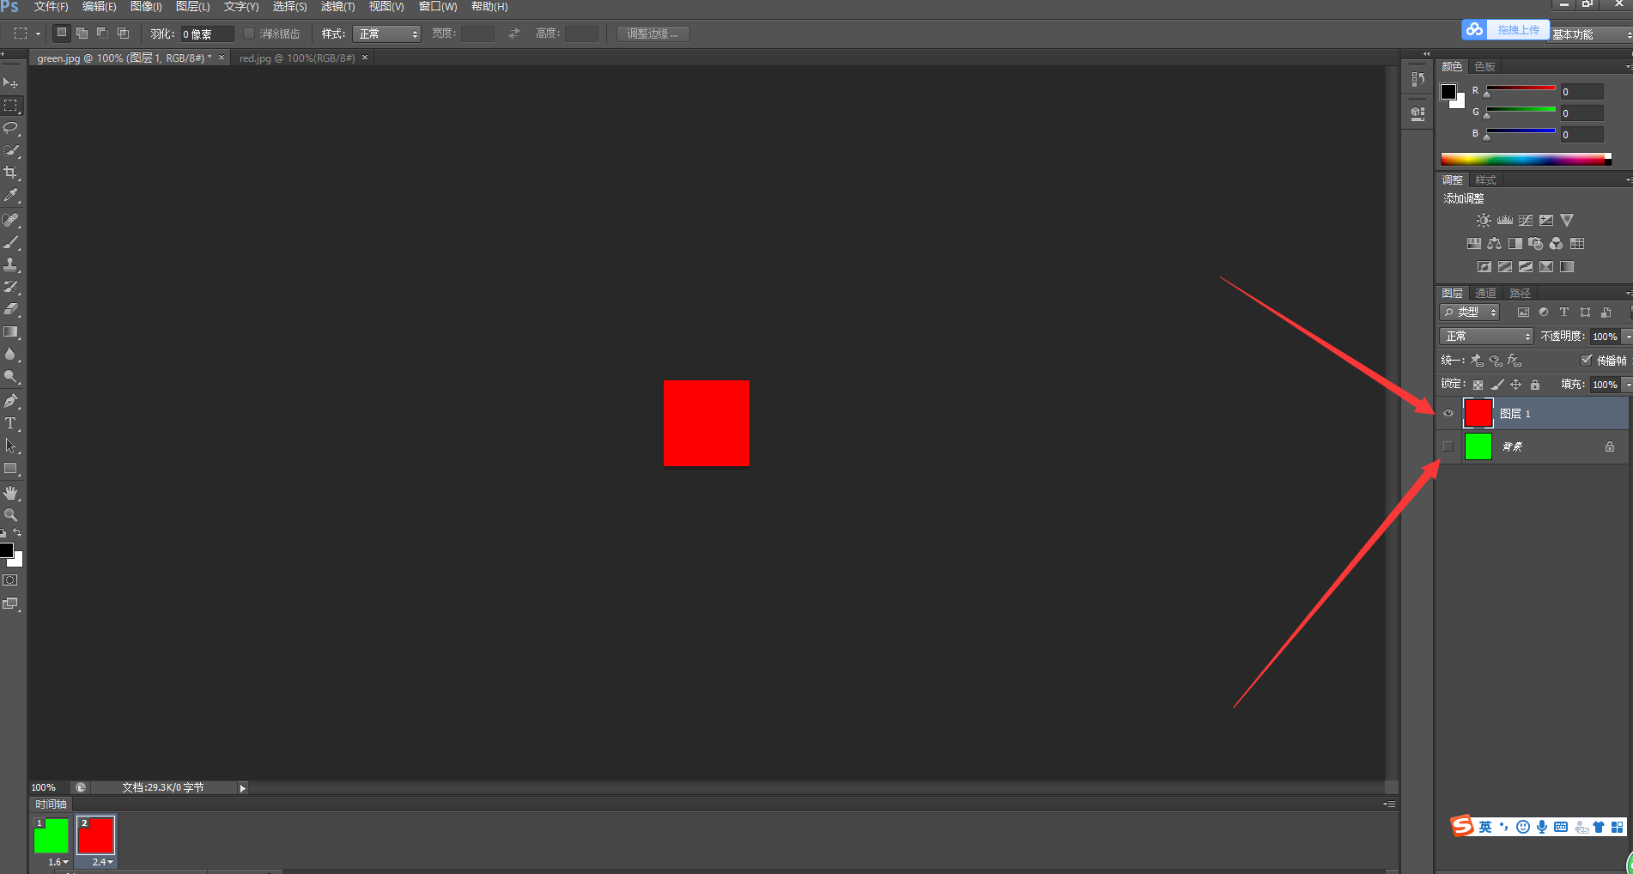Choose Subtract from Selection mode
Image resolution: width=1633 pixels, height=874 pixels.
(x=102, y=33)
